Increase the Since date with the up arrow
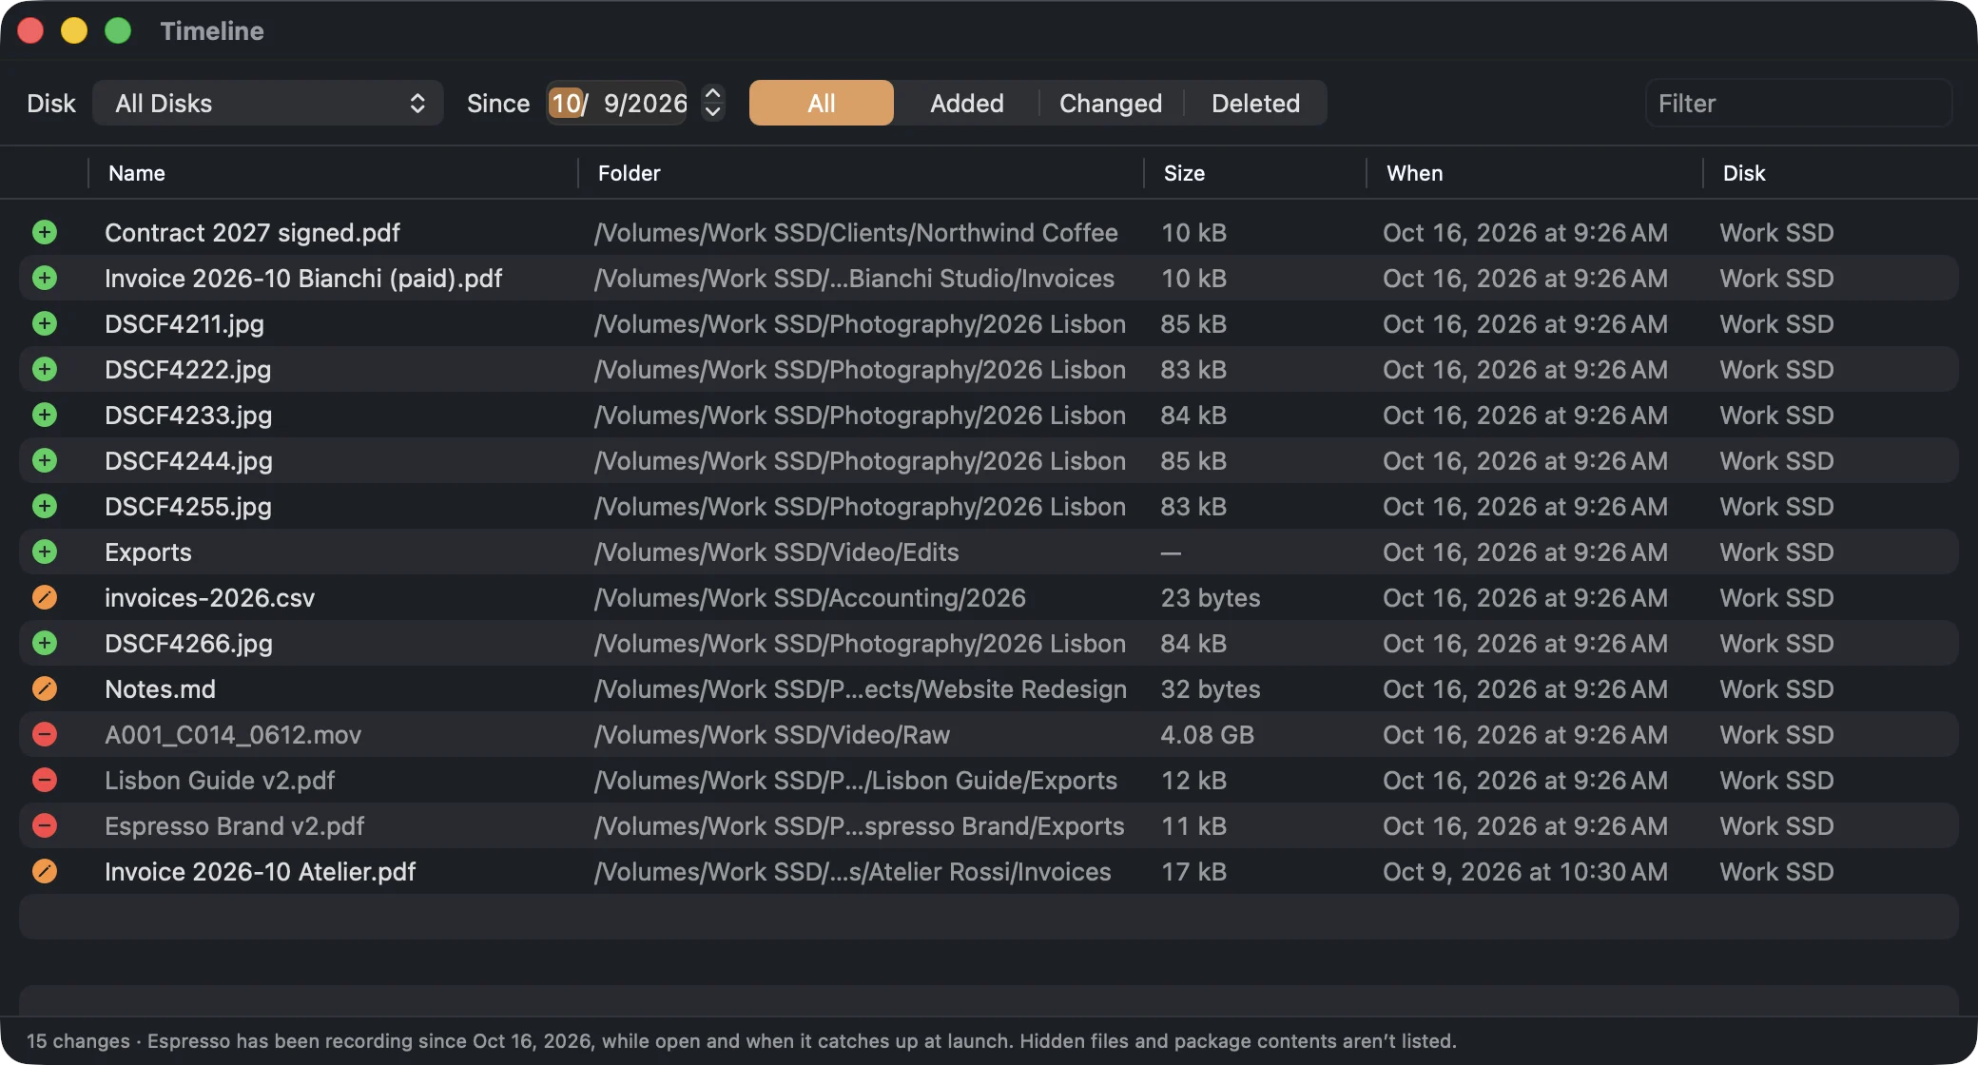 pos(712,93)
